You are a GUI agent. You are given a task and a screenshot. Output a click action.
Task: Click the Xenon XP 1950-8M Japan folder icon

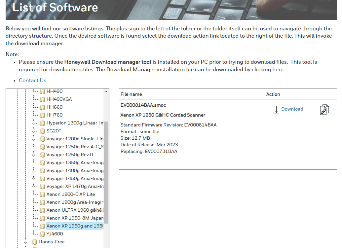(x=42, y=218)
